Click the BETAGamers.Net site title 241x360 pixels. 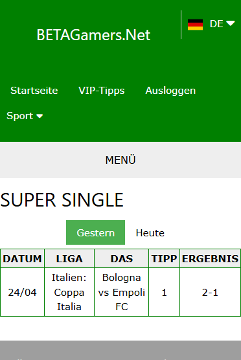93,35
